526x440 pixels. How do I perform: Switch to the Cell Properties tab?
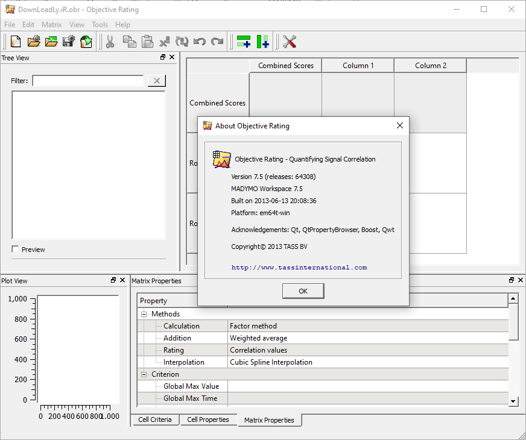208,420
